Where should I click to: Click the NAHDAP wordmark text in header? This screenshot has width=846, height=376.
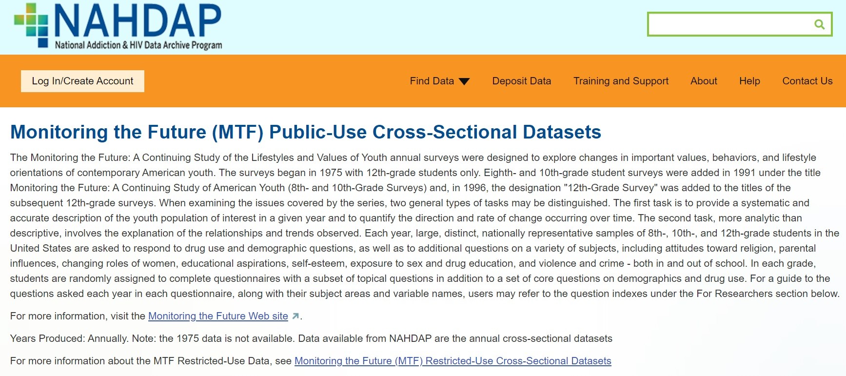pyautogui.click(x=138, y=20)
